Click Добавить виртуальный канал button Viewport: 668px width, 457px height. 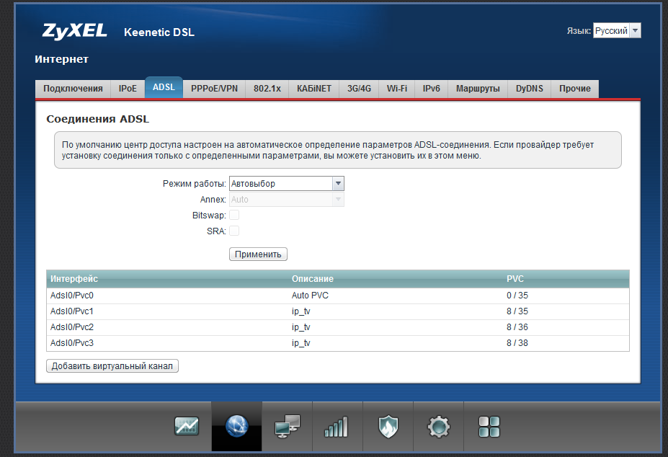(112, 366)
